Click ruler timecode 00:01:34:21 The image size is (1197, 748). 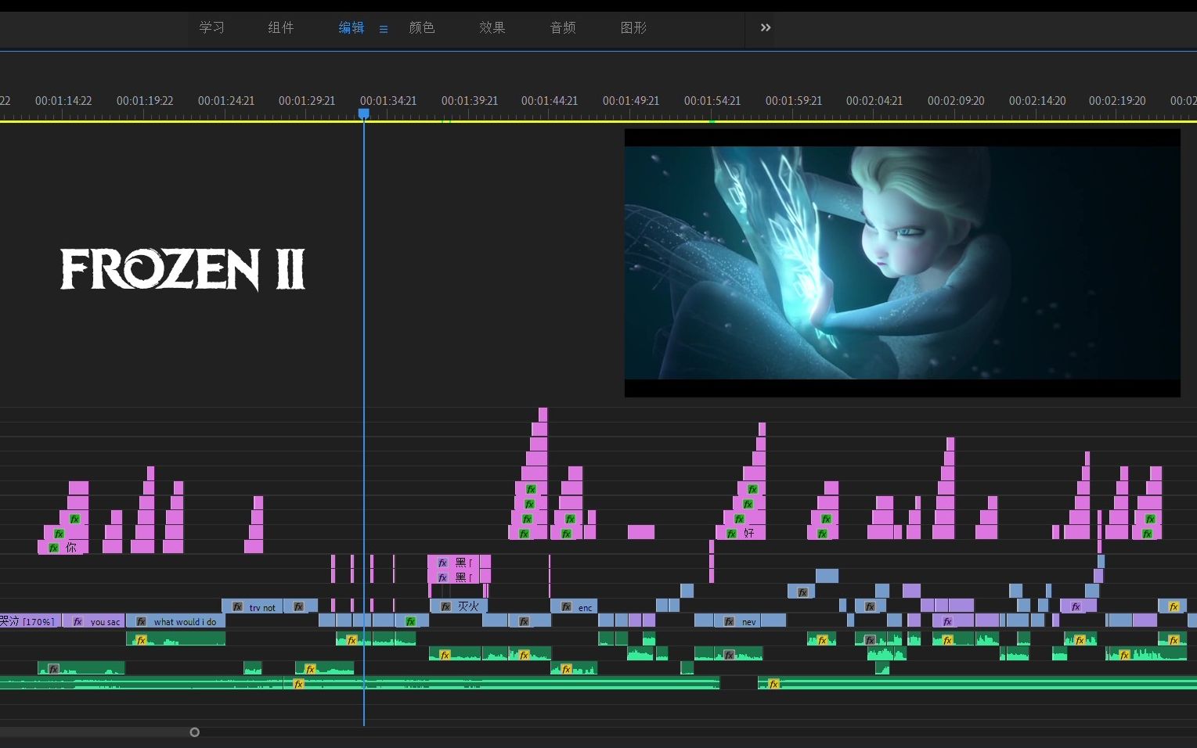[x=388, y=101]
